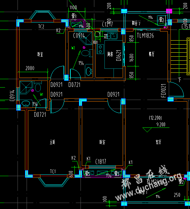Select the 管5 pipe label

(x=87, y=173)
